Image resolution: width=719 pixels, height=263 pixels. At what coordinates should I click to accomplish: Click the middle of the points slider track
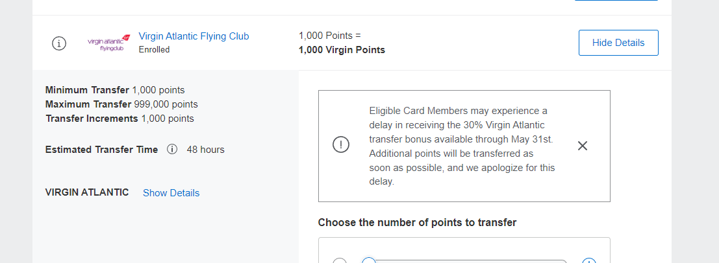coord(468,261)
